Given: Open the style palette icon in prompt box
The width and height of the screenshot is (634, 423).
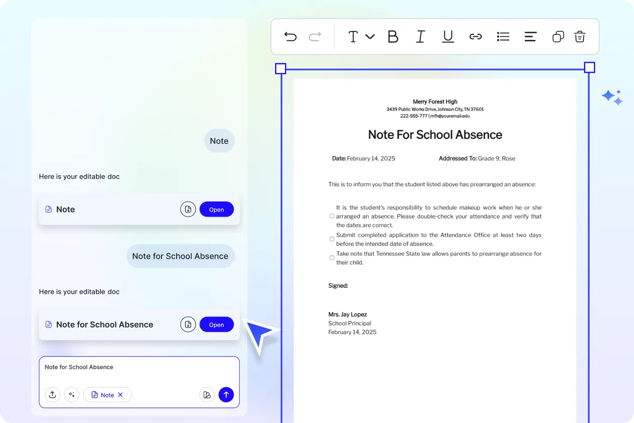Looking at the screenshot, I should 207,395.
